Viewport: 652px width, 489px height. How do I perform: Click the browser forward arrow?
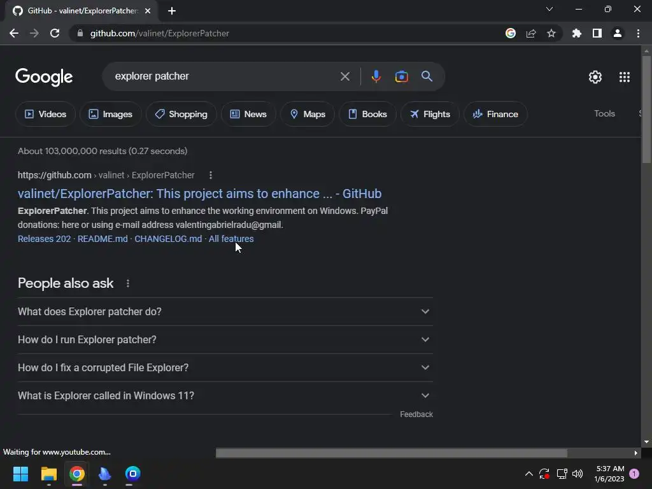[34, 33]
